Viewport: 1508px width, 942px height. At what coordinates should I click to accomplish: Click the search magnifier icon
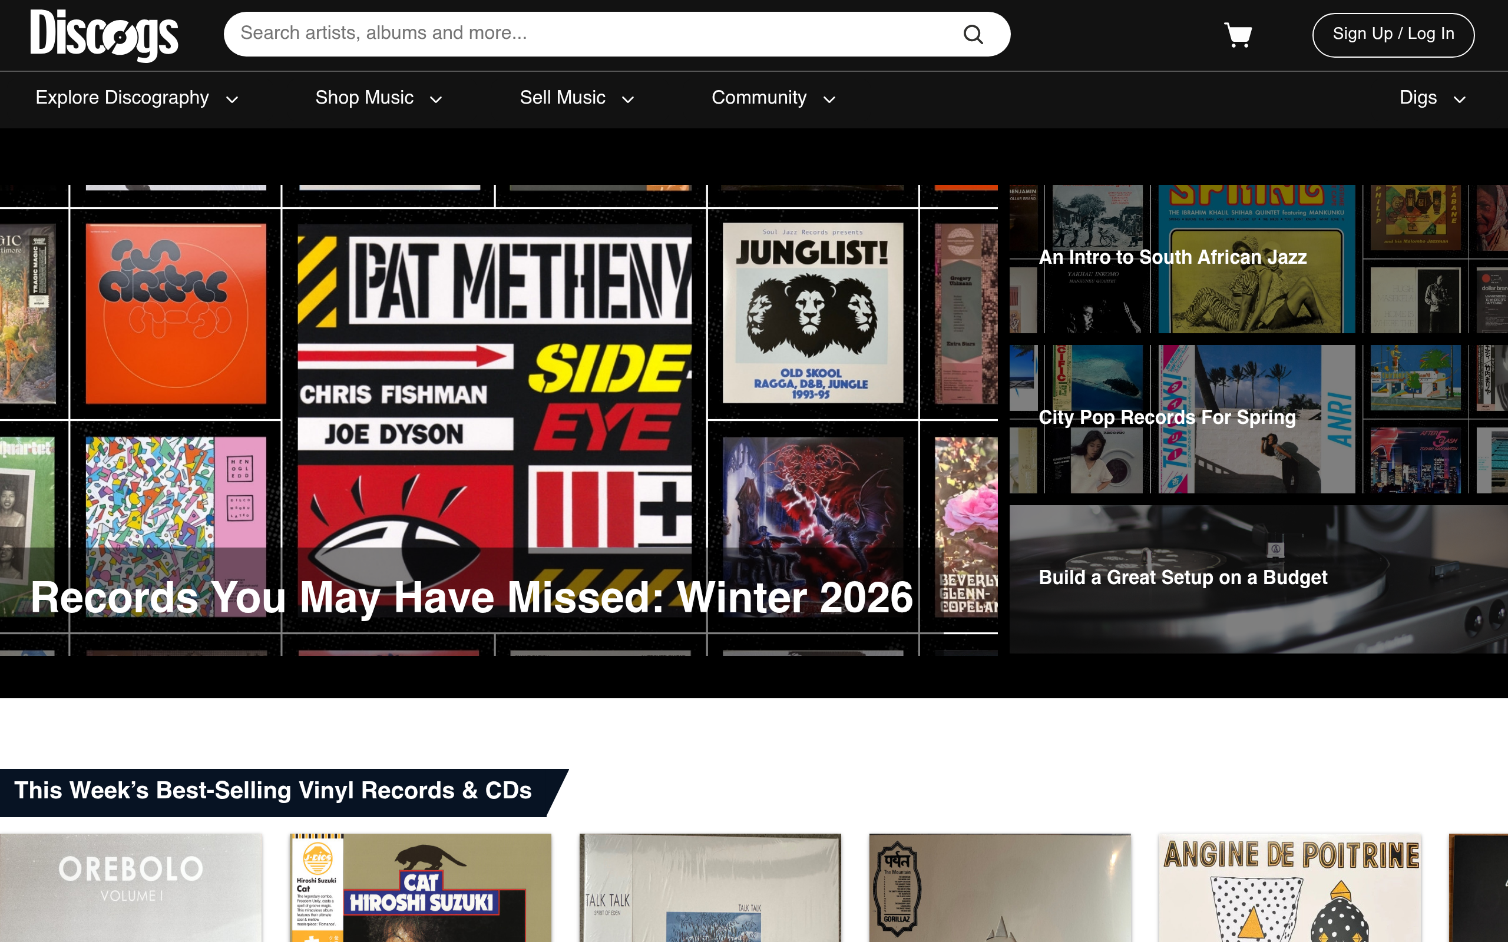pyautogui.click(x=973, y=34)
